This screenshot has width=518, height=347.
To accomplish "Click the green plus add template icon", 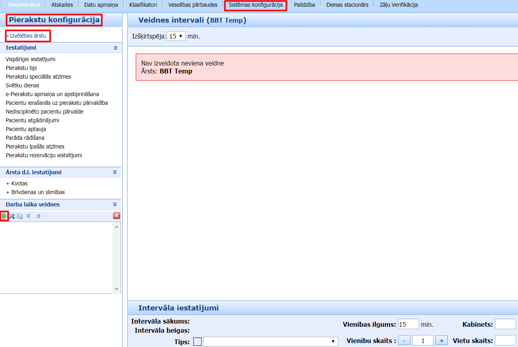I will coord(4,216).
